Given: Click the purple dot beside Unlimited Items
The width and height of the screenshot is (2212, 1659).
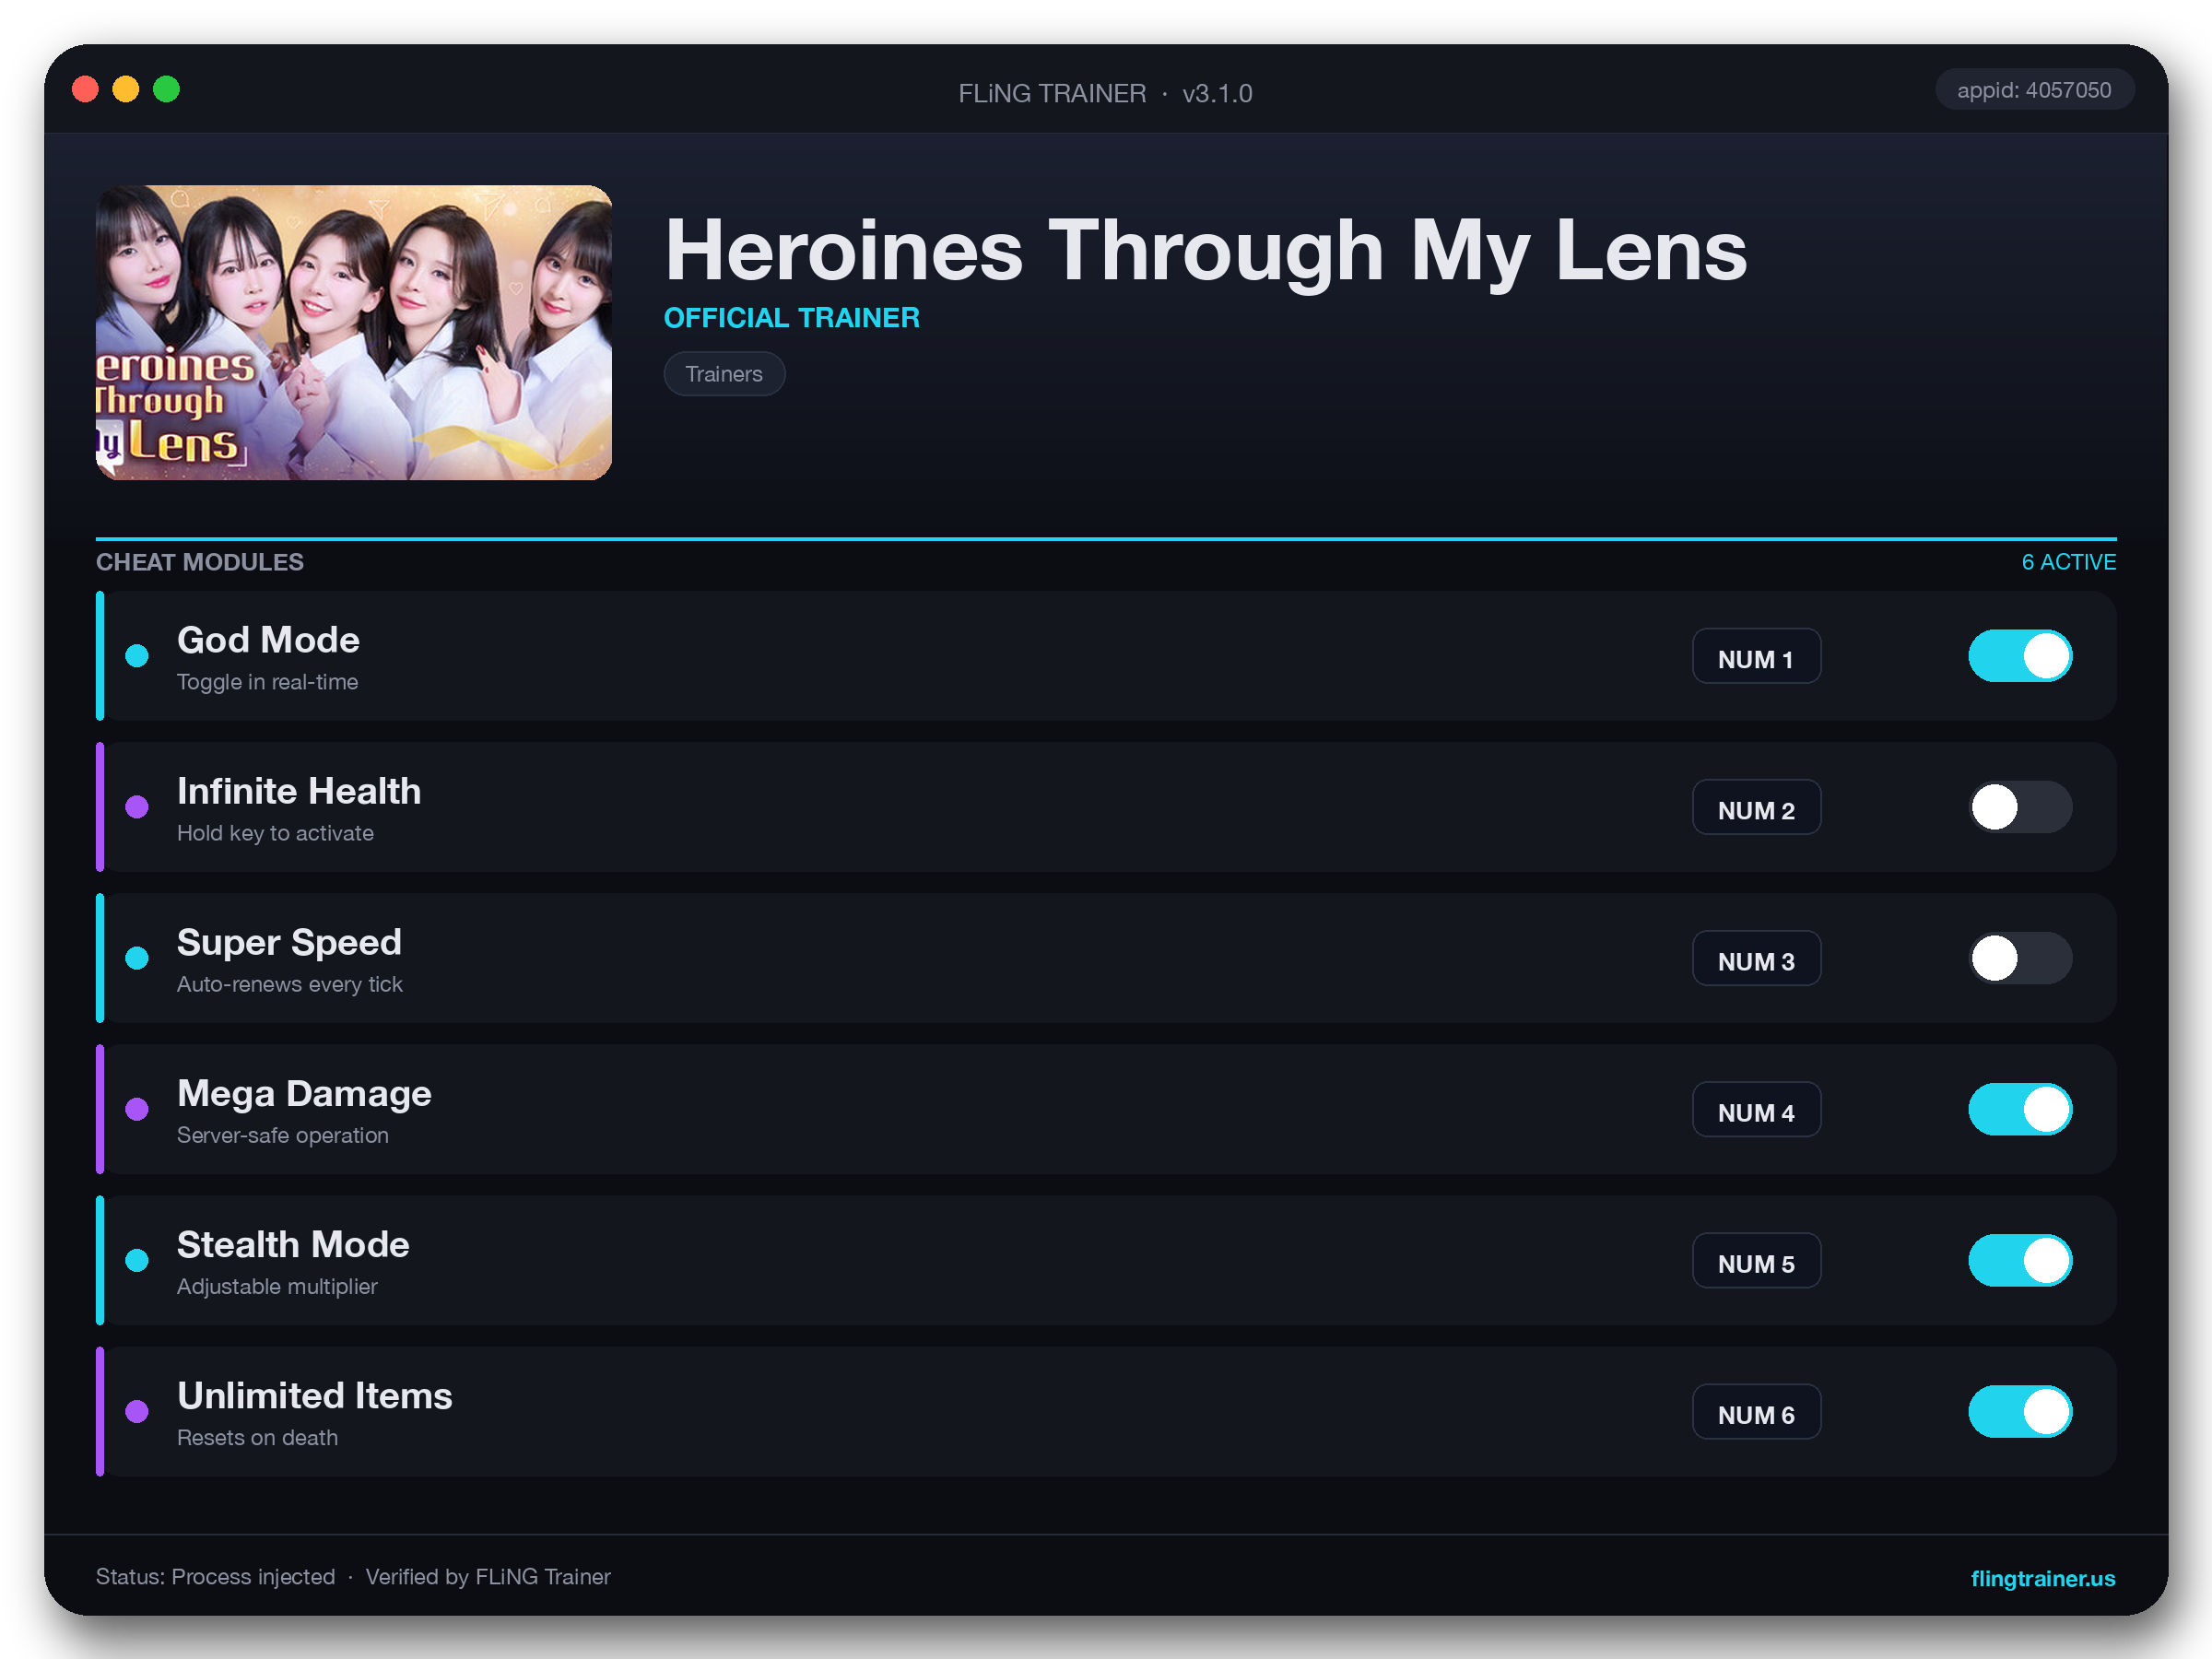Looking at the screenshot, I should pyautogui.click(x=137, y=1411).
